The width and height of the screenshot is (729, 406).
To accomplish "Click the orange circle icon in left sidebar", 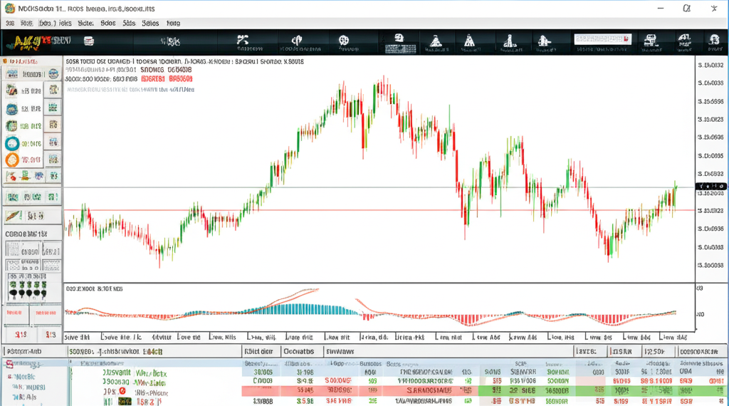I will [13, 160].
